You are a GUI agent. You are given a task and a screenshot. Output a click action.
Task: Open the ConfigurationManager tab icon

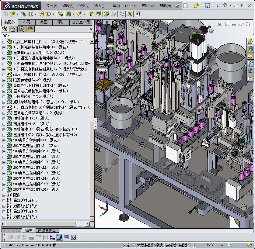click(x=22, y=29)
